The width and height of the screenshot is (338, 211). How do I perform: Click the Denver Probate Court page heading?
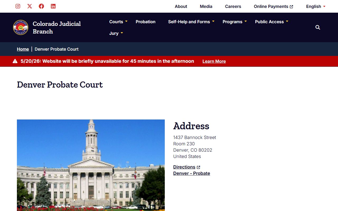click(60, 85)
